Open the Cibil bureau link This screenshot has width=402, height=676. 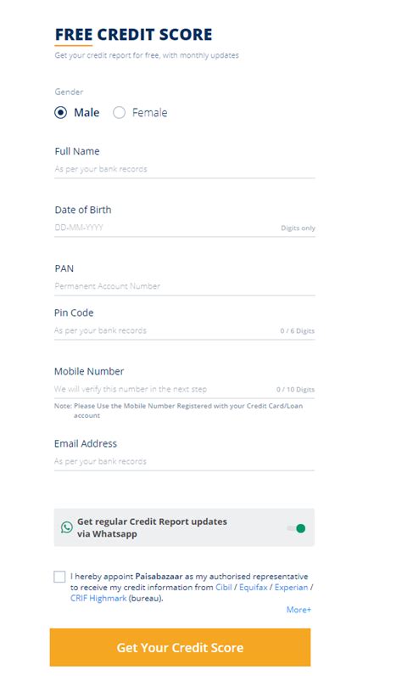click(x=224, y=587)
